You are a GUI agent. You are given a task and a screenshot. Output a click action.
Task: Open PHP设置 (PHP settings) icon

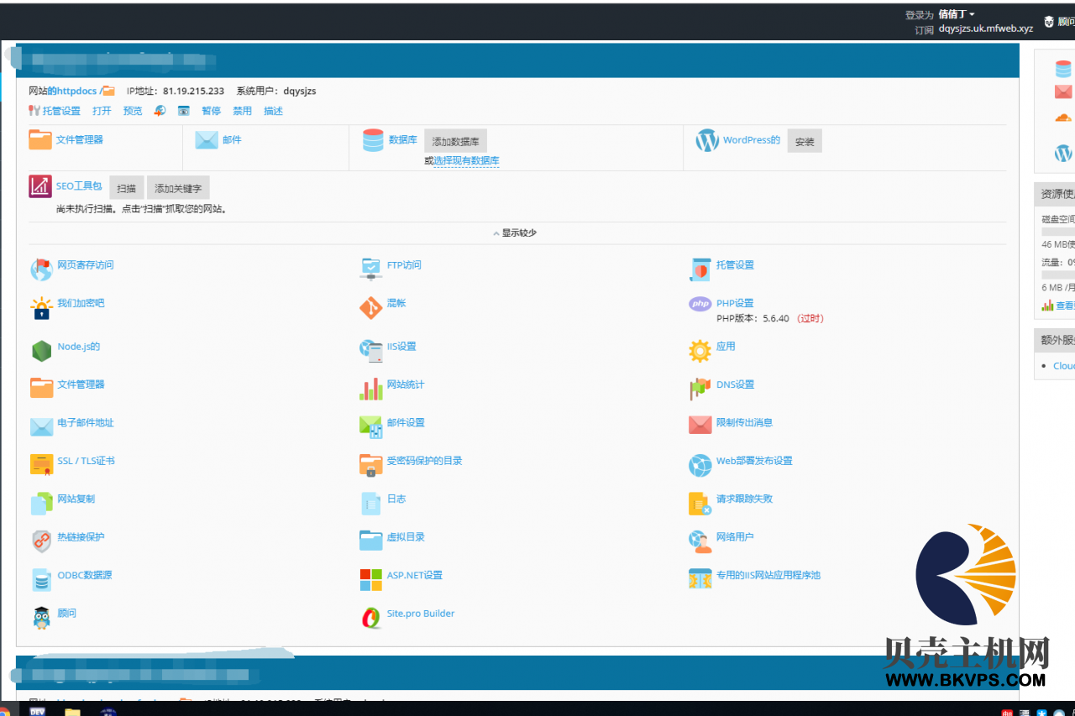(700, 304)
